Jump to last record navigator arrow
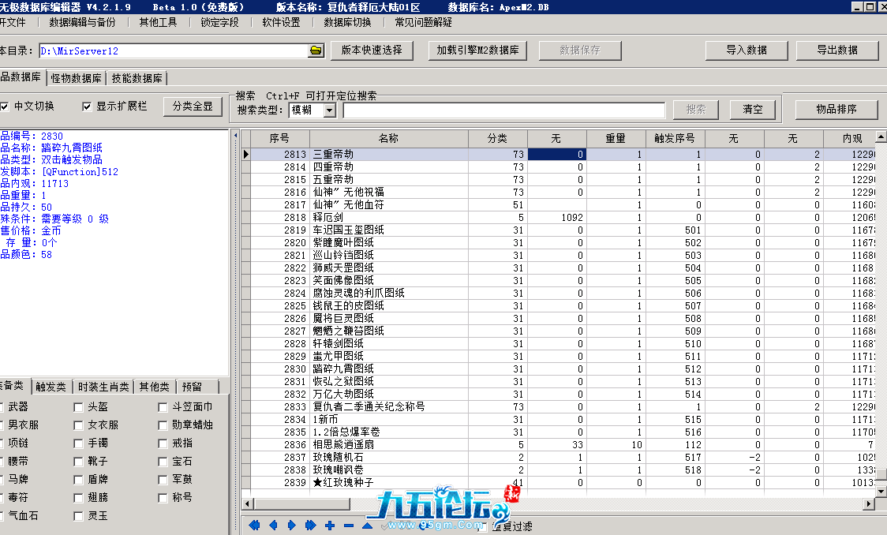 [310, 525]
